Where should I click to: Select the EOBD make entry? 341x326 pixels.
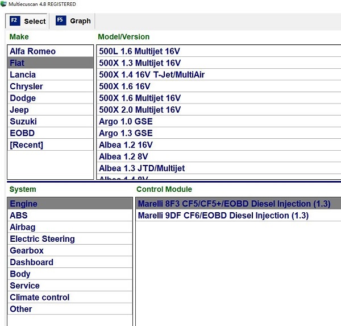[22, 133]
